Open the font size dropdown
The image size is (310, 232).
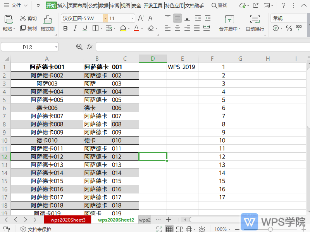133,19
